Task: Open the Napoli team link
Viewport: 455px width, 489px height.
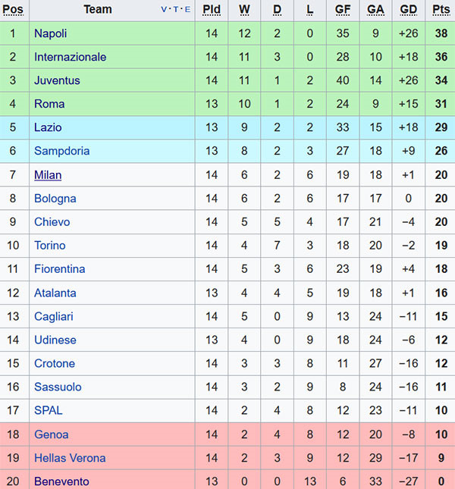Action: pyautogui.click(x=50, y=33)
